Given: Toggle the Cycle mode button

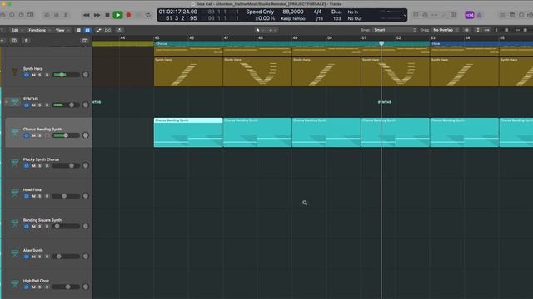Looking at the screenshot, I should point(148,15).
